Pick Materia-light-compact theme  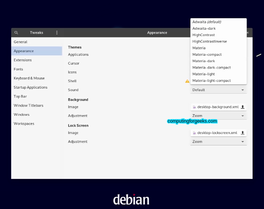click(219, 81)
